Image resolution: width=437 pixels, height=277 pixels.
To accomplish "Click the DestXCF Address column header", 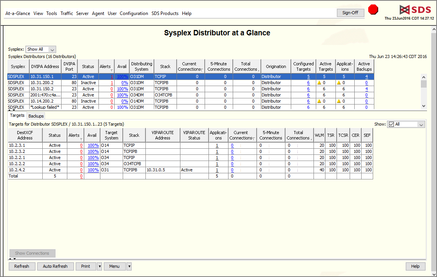I will coord(25,135).
